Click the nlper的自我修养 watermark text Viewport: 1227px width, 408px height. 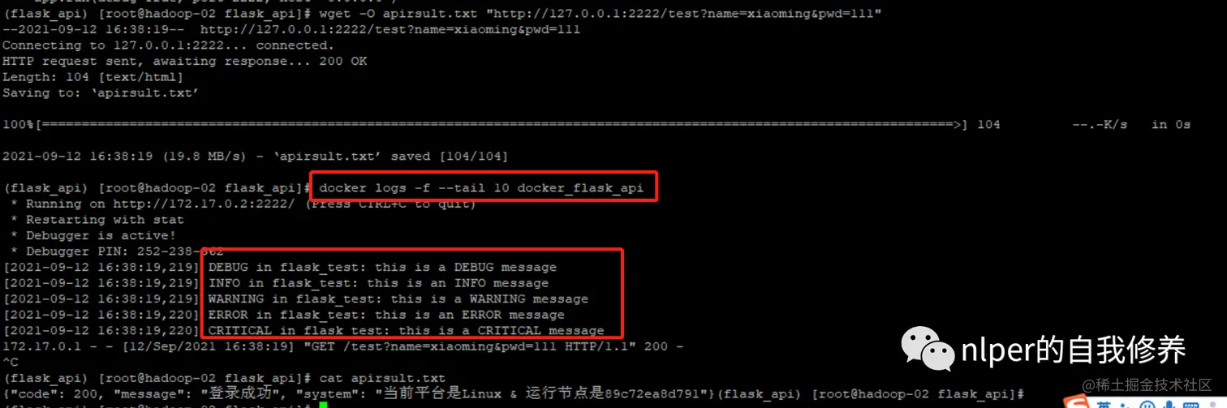tap(1074, 350)
